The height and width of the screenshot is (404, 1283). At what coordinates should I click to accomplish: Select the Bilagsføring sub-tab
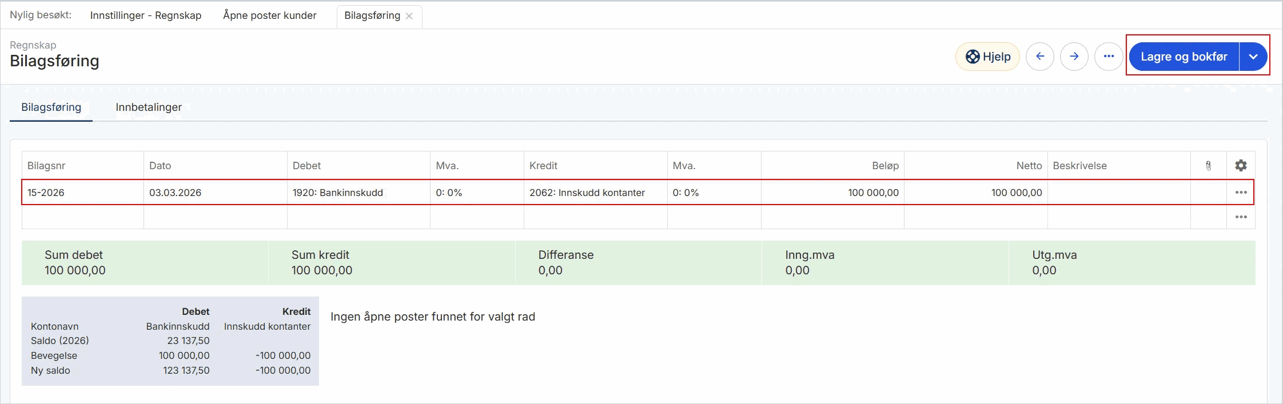click(51, 107)
